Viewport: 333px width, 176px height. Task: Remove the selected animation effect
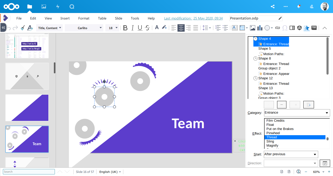click(281, 105)
